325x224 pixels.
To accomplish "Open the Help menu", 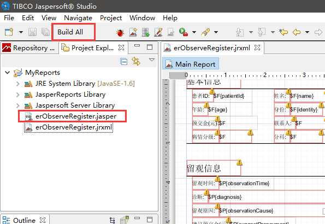I will pyautogui.click(x=170, y=18).
